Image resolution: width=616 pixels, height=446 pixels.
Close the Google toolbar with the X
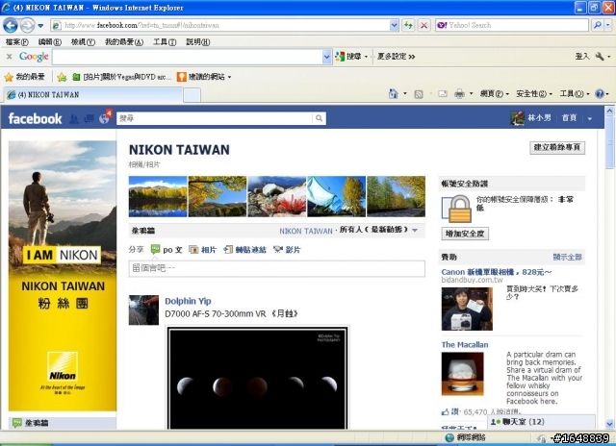(x=10, y=57)
